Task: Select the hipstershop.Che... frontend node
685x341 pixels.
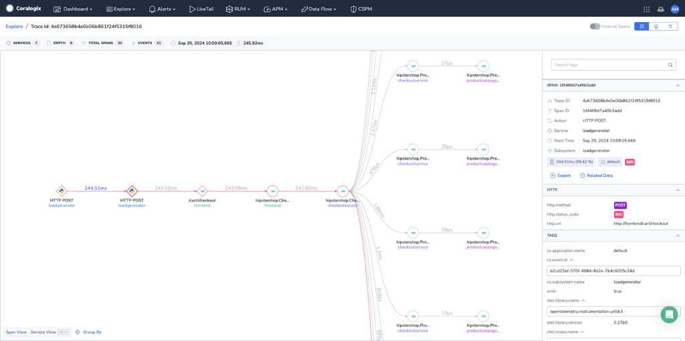Action: point(273,191)
